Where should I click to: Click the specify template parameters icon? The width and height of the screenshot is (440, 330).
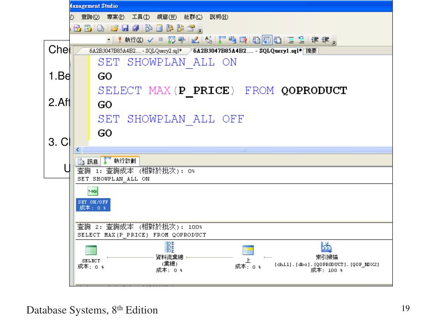208,40
